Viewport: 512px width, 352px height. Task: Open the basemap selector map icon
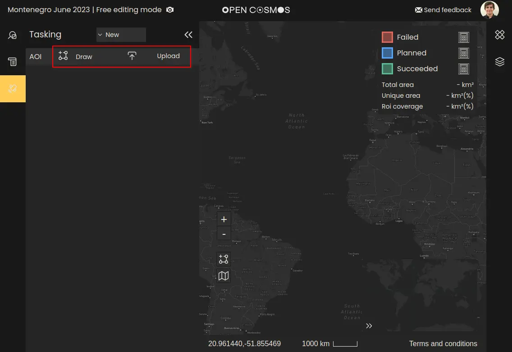coord(224,276)
